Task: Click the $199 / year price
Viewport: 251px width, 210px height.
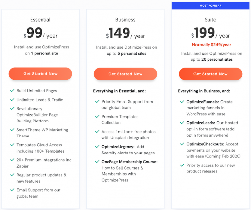Action: coord(210,33)
